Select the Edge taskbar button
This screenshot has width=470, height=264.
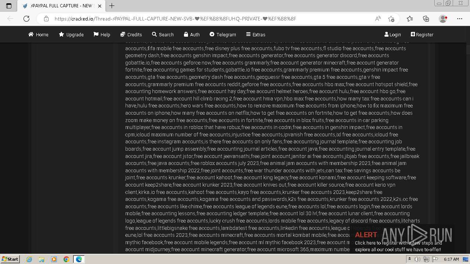[79, 259]
